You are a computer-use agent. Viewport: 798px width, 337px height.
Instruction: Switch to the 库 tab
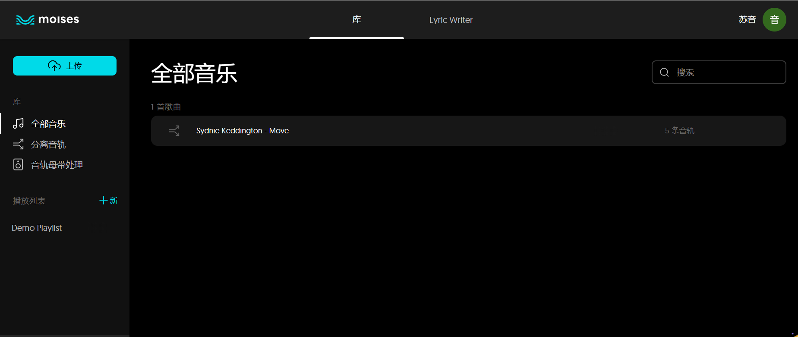click(356, 20)
